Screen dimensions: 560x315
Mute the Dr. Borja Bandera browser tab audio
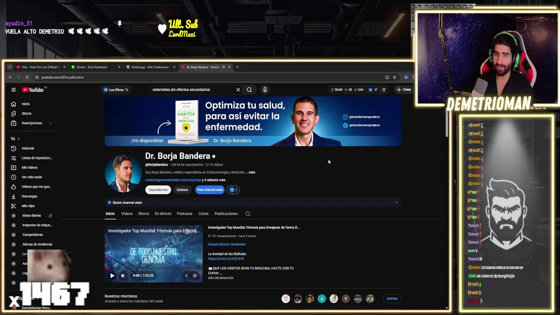click(x=224, y=67)
